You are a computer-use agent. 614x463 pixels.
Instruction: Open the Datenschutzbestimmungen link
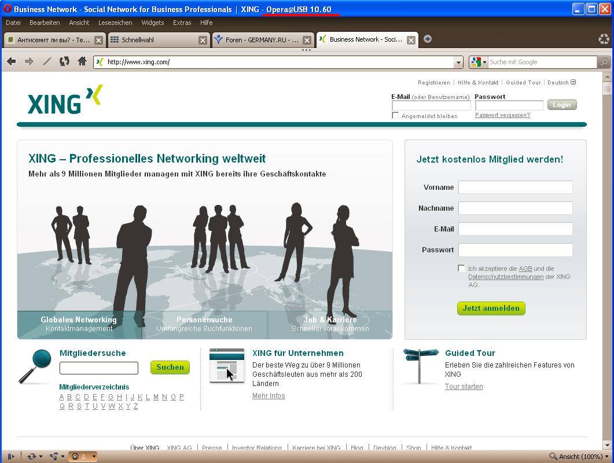506,277
